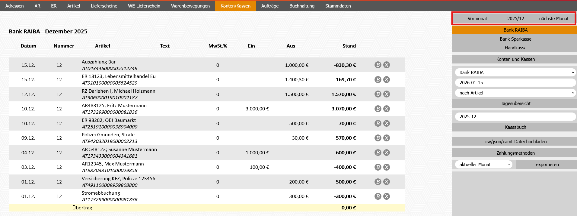Click B icon on Versicherung KFZ row
The image size is (577, 216).
[378, 182]
